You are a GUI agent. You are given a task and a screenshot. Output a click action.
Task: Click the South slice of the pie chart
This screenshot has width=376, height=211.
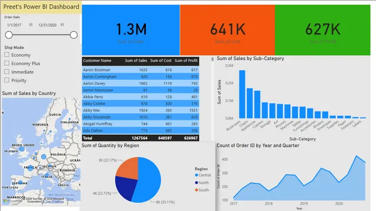click(128, 169)
